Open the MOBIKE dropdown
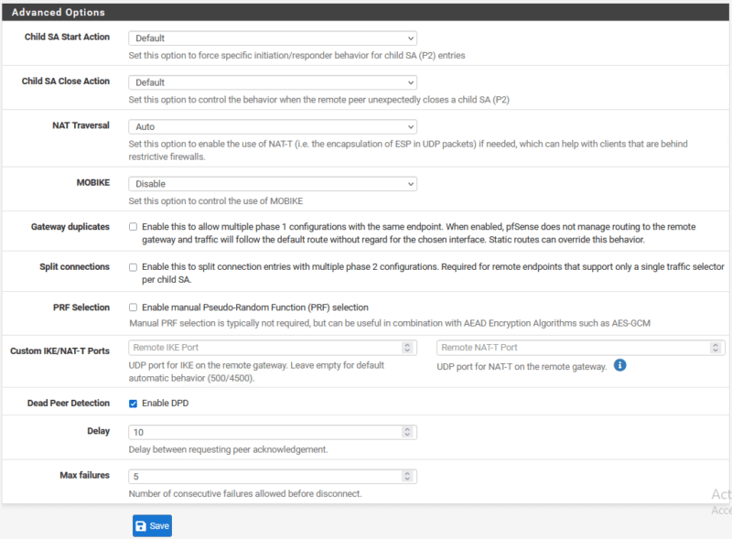 273,184
